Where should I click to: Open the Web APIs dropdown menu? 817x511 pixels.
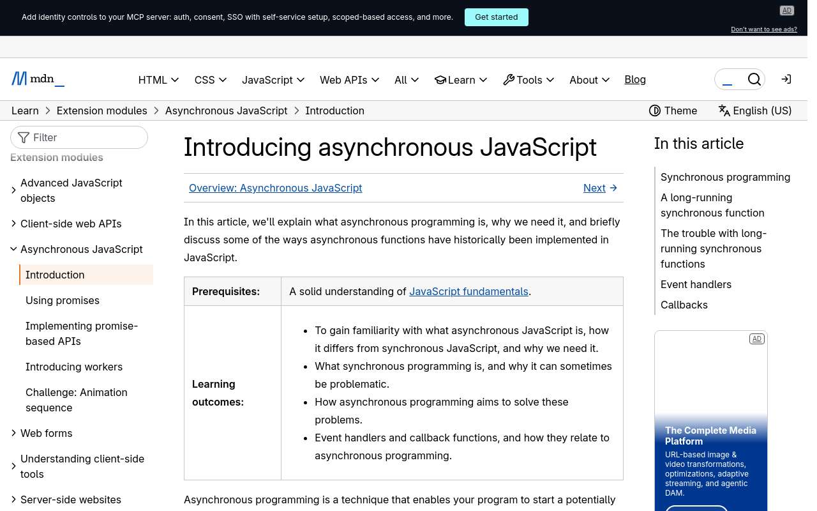pyautogui.click(x=350, y=80)
